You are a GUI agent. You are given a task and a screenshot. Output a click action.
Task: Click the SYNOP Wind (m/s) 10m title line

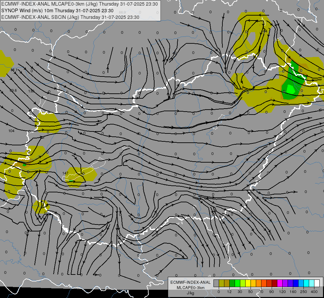pyautogui.click(x=57, y=11)
